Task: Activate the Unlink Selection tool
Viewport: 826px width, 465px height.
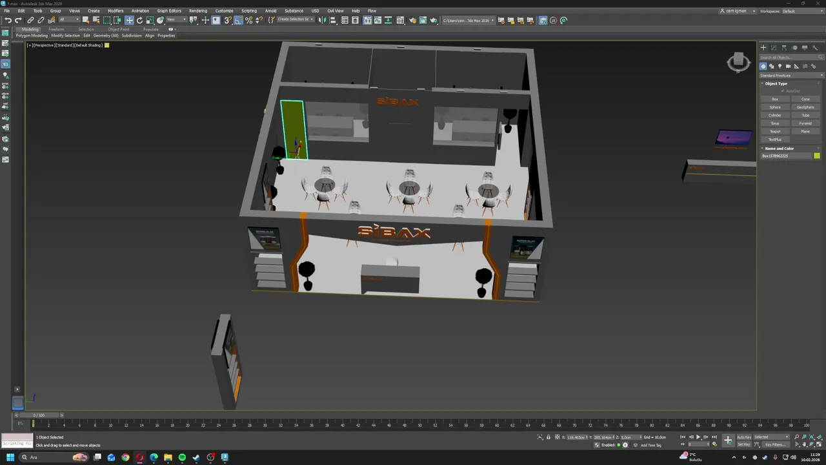Action: pos(41,20)
